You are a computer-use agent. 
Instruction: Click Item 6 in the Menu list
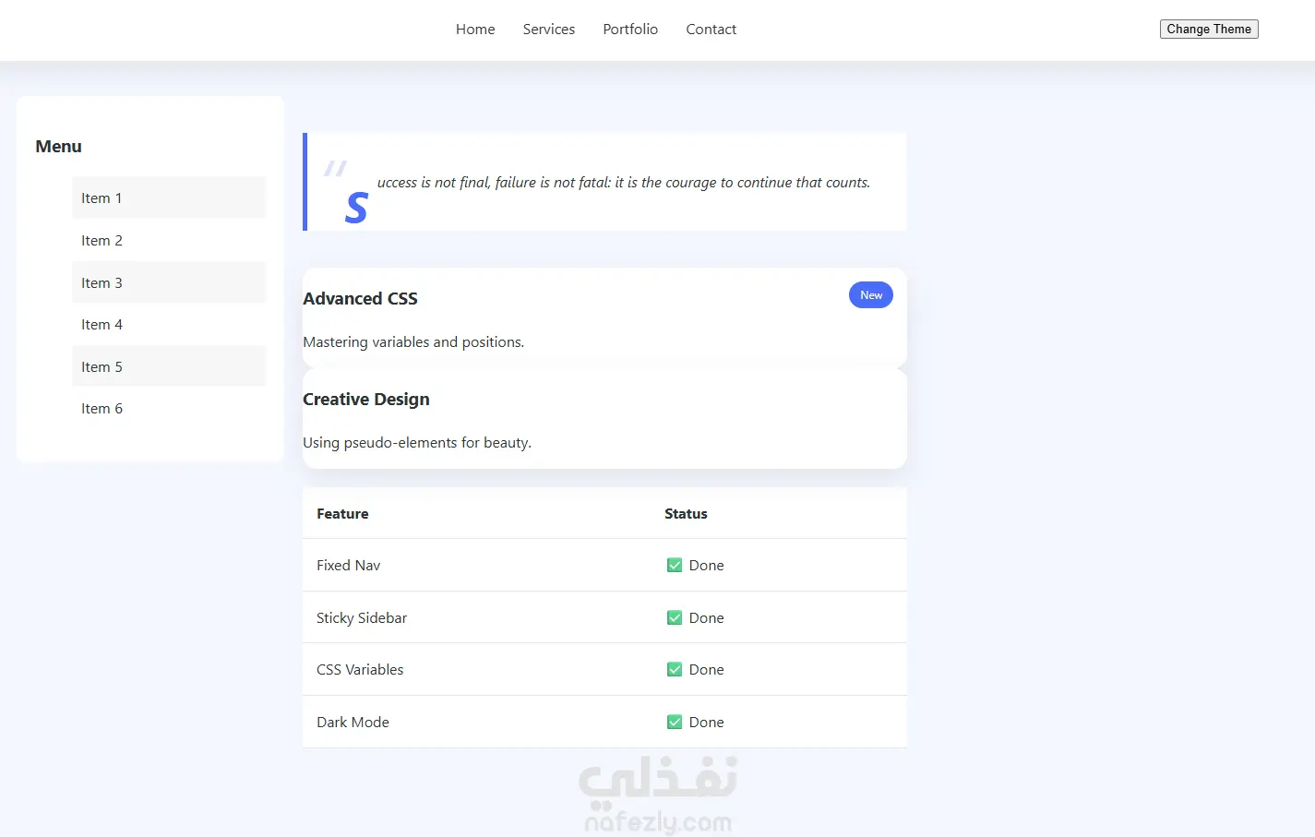[102, 409]
